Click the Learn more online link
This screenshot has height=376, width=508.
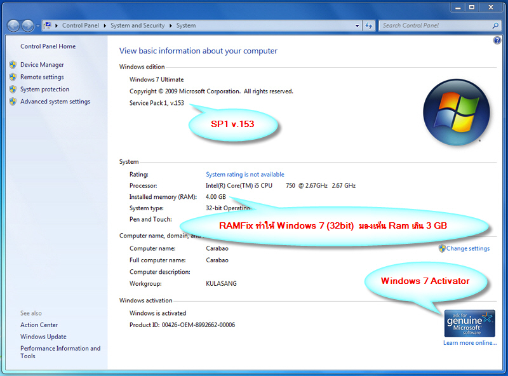pyautogui.click(x=470, y=343)
